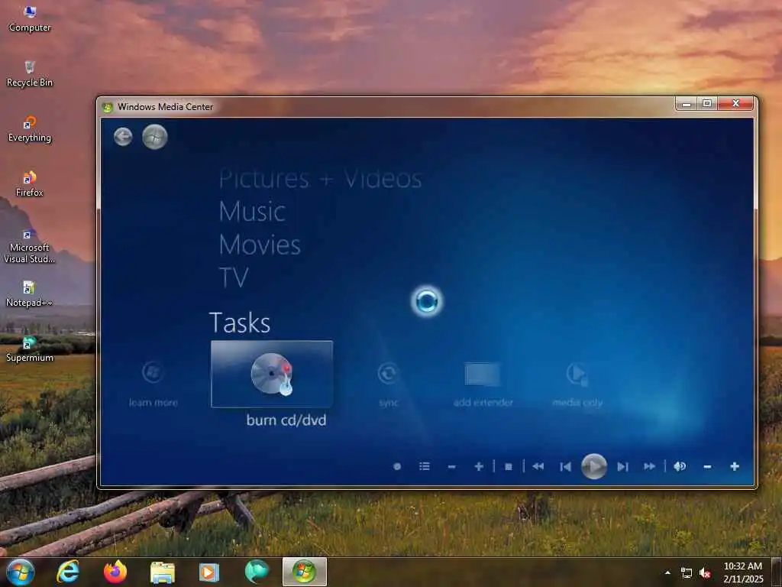Select the TV menu entry

point(234,277)
